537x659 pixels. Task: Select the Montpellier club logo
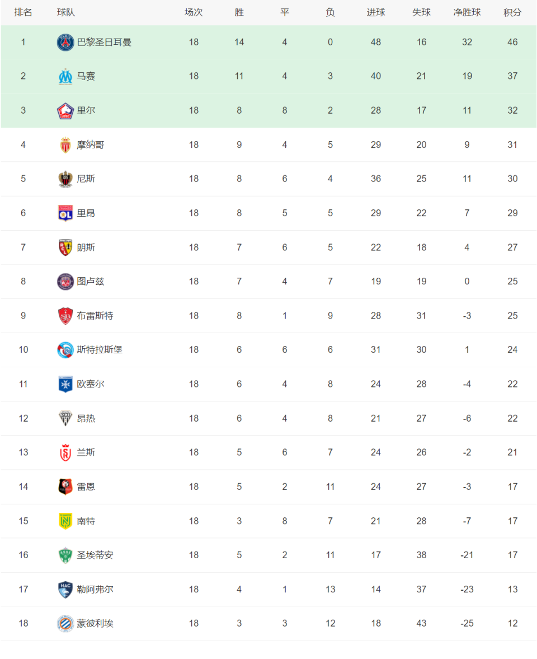(65, 624)
